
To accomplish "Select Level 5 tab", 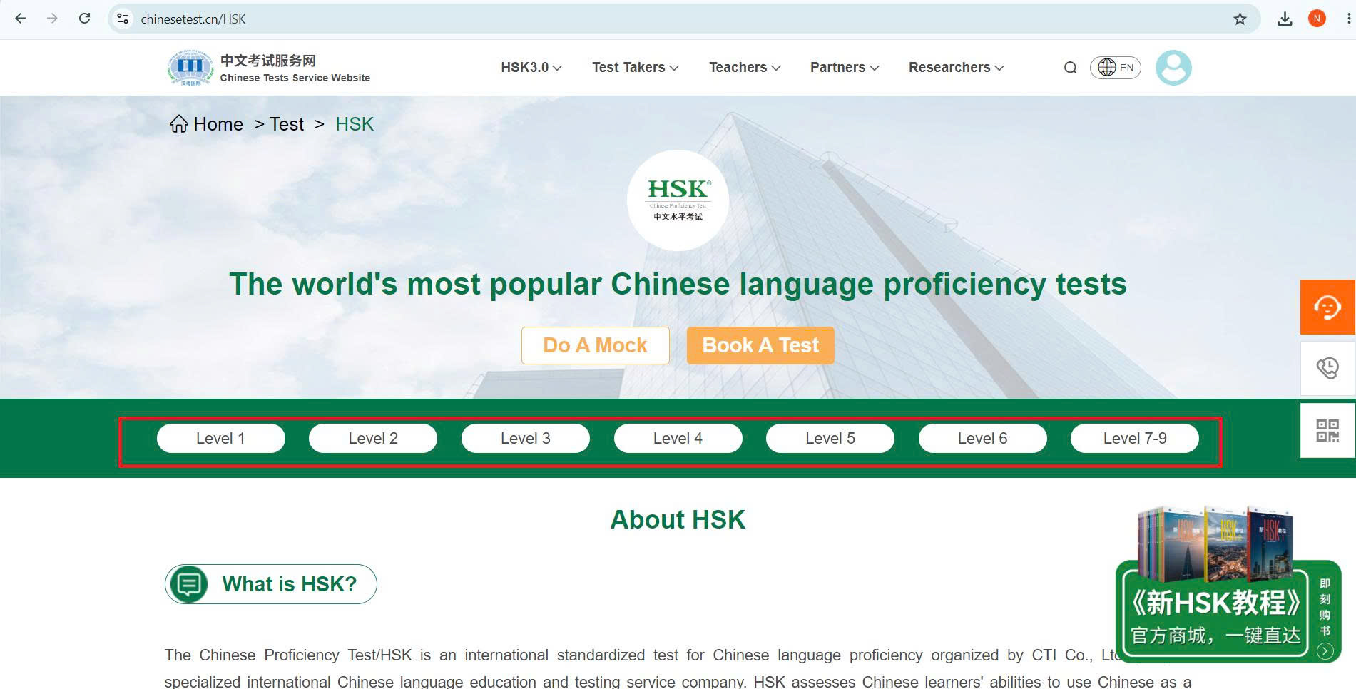I will coord(830,439).
